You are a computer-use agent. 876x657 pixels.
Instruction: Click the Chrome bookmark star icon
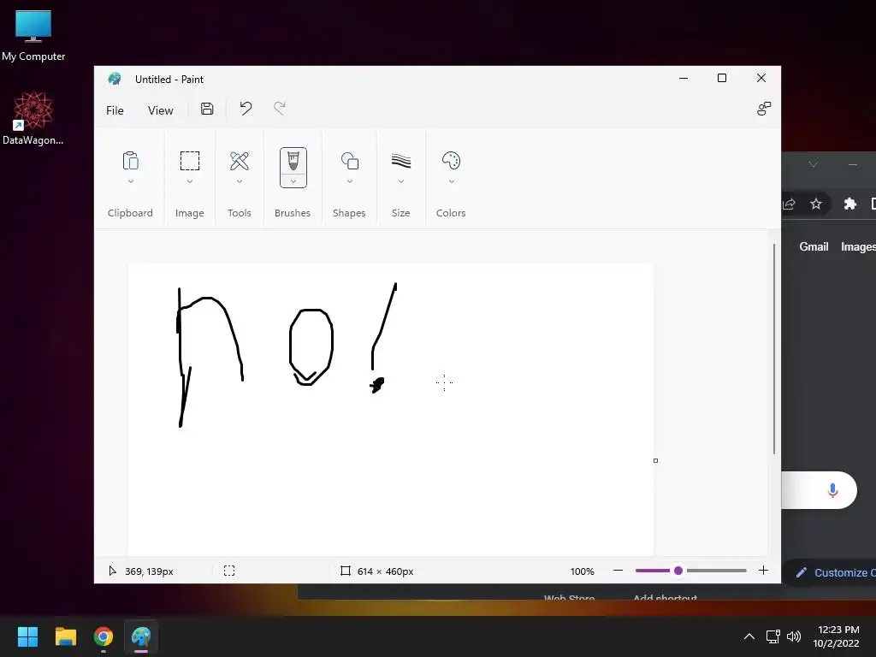tap(816, 204)
